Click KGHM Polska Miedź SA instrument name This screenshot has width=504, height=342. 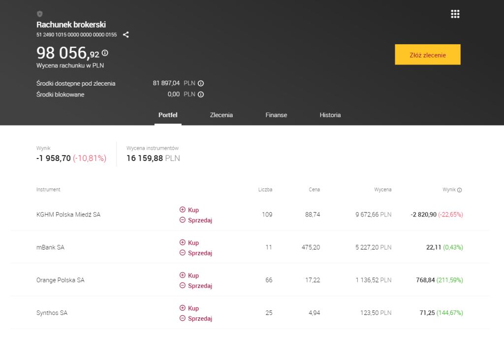click(68, 215)
